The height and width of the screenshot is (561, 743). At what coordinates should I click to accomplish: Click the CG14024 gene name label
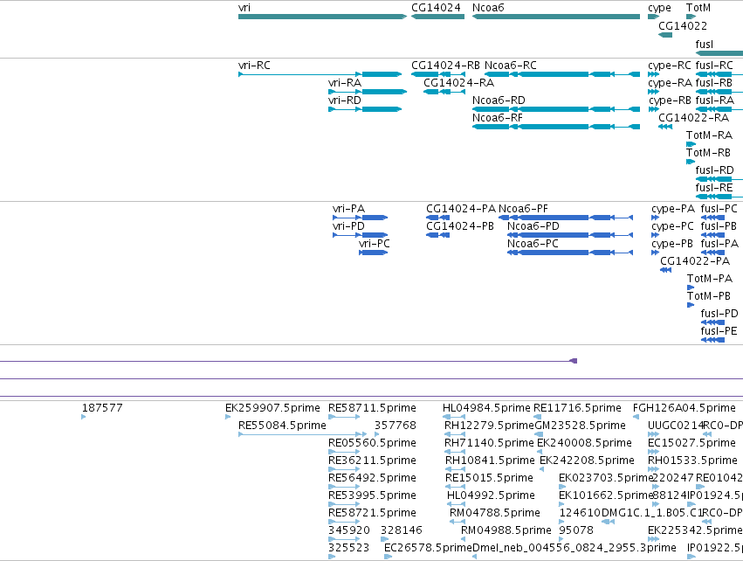pos(436,8)
